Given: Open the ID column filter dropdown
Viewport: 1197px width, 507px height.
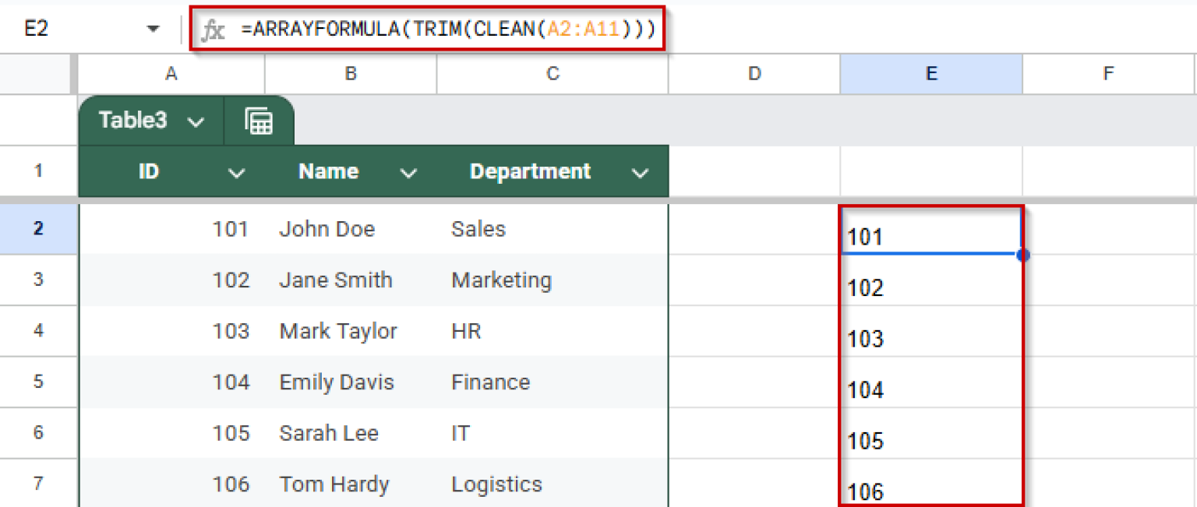Looking at the screenshot, I should coord(237,171).
